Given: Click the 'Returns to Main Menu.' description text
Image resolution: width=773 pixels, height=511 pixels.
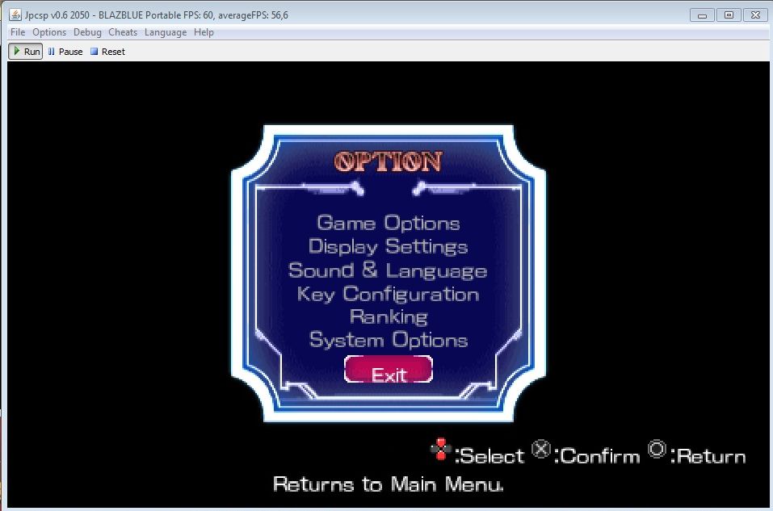Looking at the screenshot, I should [x=389, y=484].
